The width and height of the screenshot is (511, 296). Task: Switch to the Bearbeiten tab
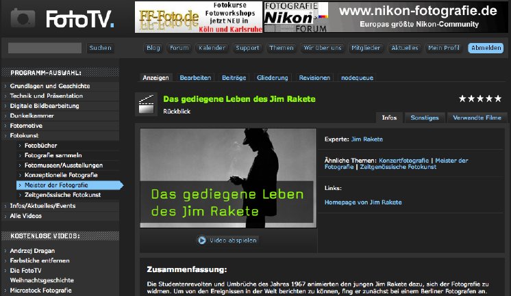coord(195,78)
